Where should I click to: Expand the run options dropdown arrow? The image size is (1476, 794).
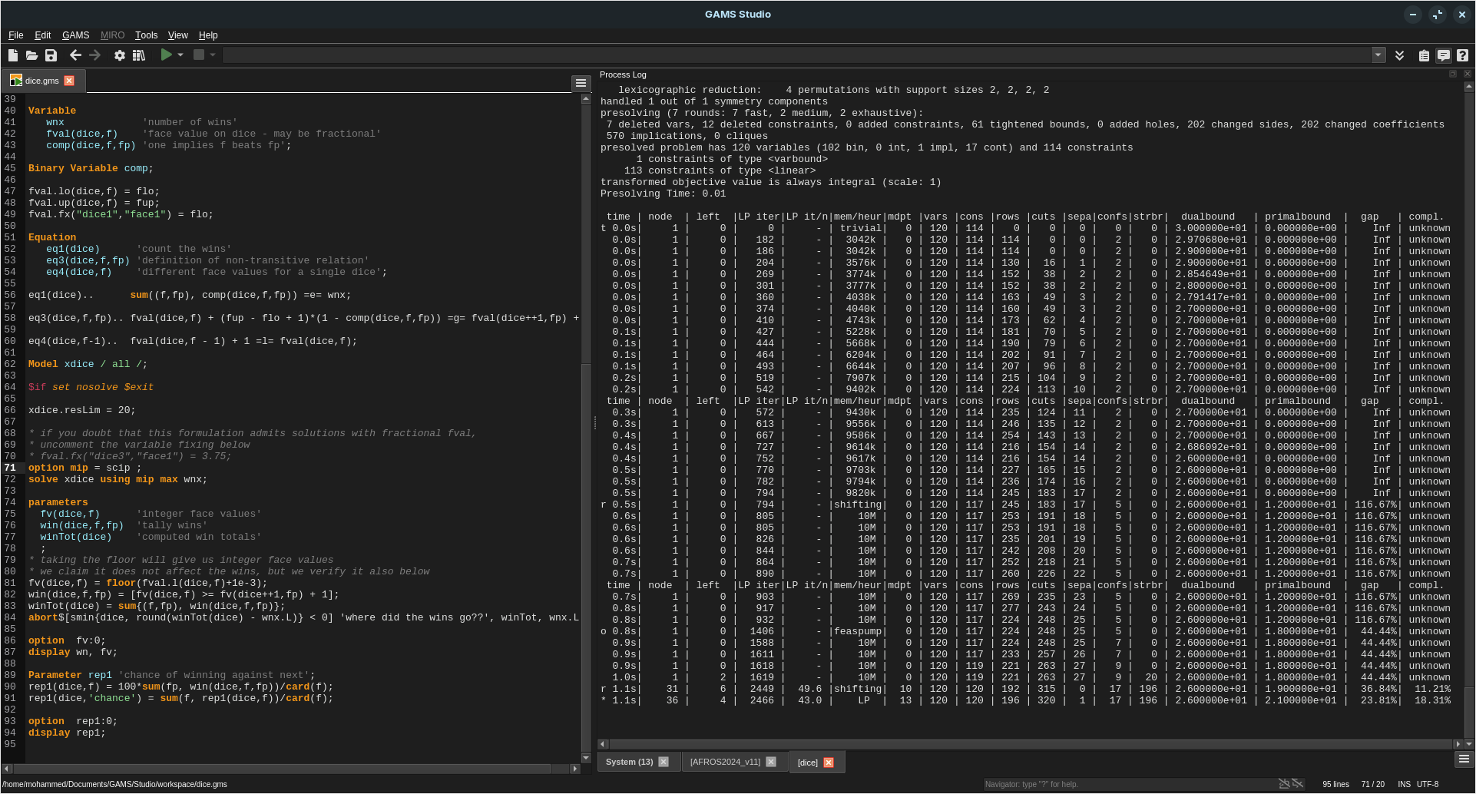tap(180, 55)
